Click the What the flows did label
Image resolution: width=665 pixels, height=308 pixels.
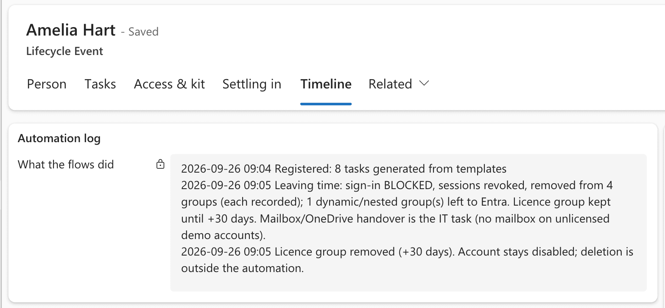coord(66,165)
